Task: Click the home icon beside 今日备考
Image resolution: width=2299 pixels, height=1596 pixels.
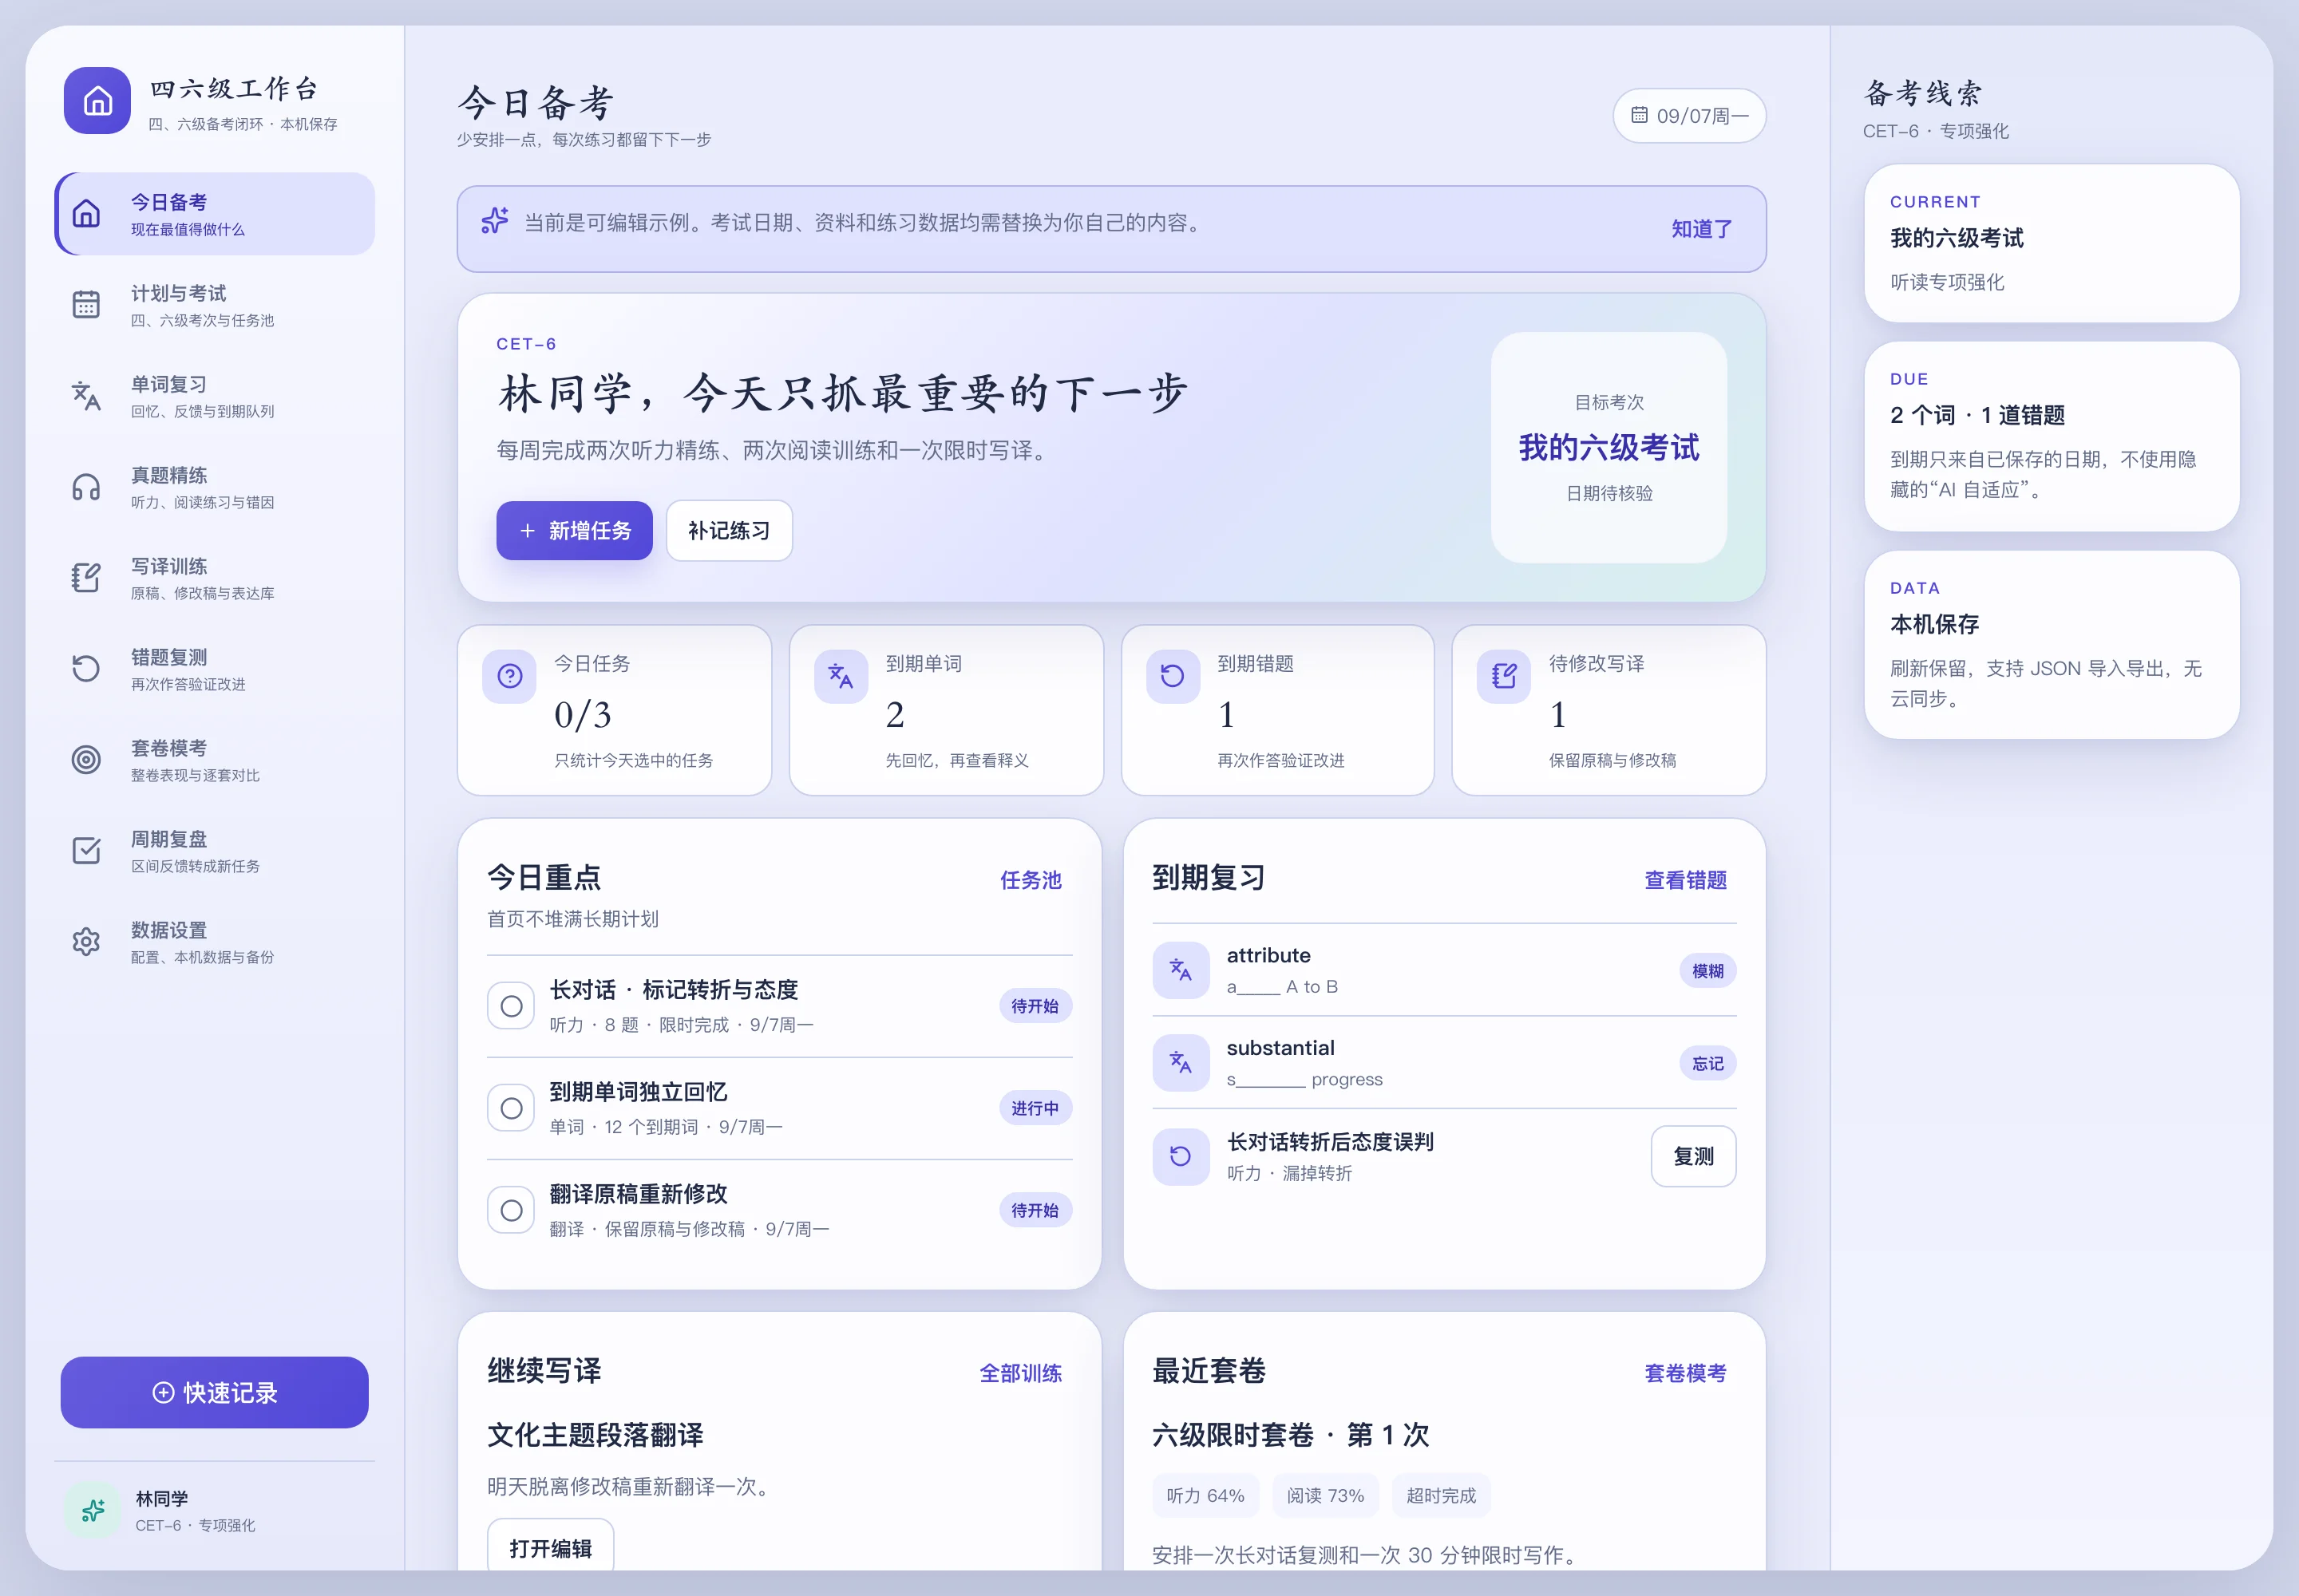Action: point(87,214)
